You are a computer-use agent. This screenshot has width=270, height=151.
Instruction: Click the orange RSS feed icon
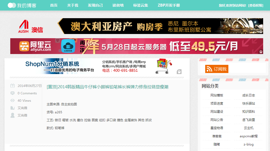coord(210,69)
